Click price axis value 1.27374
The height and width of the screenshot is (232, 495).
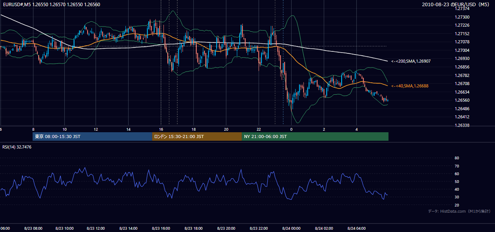[462, 9]
